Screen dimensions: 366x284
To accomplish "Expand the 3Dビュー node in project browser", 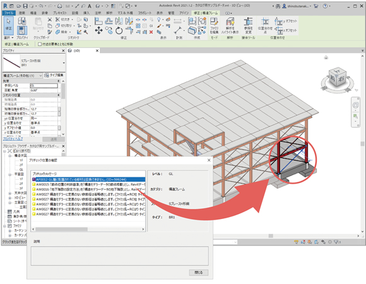I will click(x=10, y=198).
